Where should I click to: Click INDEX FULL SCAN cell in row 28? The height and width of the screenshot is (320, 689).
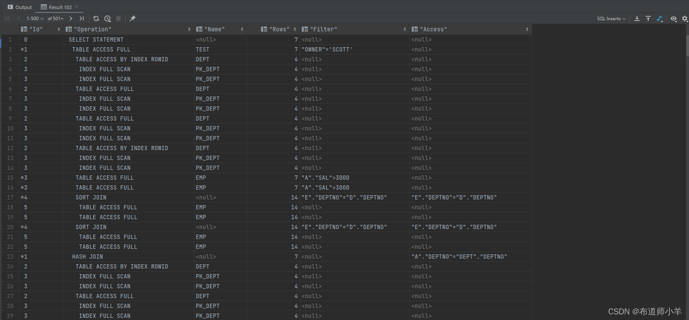pos(129,306)
